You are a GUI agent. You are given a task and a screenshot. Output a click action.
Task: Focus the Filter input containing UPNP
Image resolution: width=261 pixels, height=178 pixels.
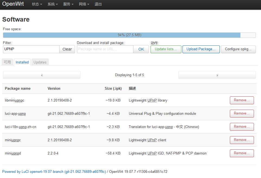click(x=31, y=49)
